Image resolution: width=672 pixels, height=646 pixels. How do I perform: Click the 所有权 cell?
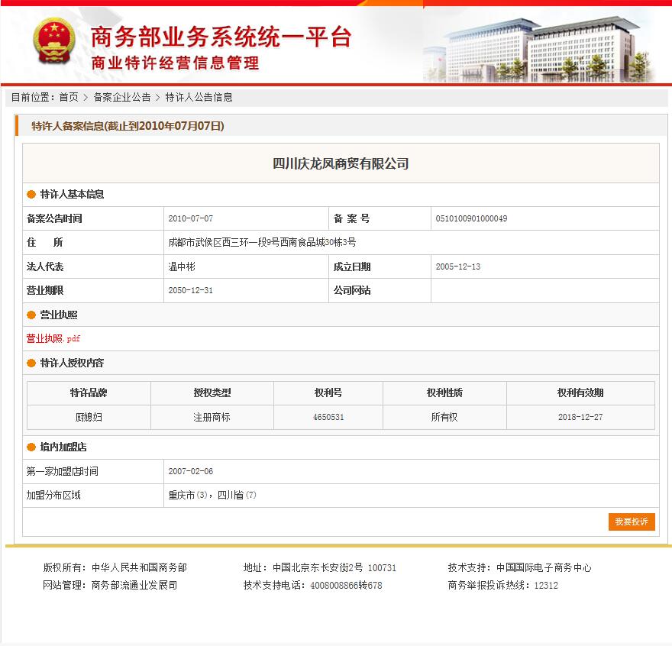pos(444,417)
